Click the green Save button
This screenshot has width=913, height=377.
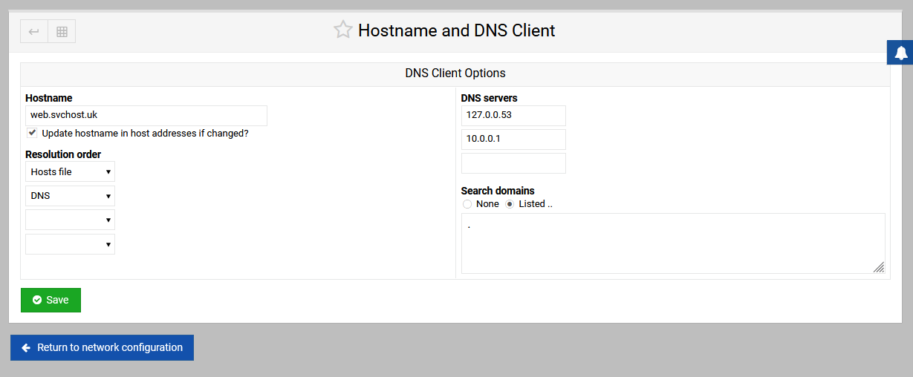click(51, 300)
